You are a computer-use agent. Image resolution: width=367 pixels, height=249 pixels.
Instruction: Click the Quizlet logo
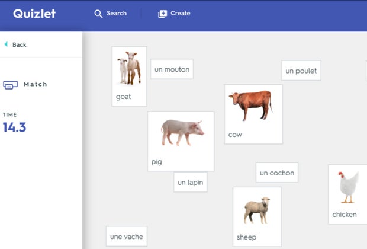(34, 14)
